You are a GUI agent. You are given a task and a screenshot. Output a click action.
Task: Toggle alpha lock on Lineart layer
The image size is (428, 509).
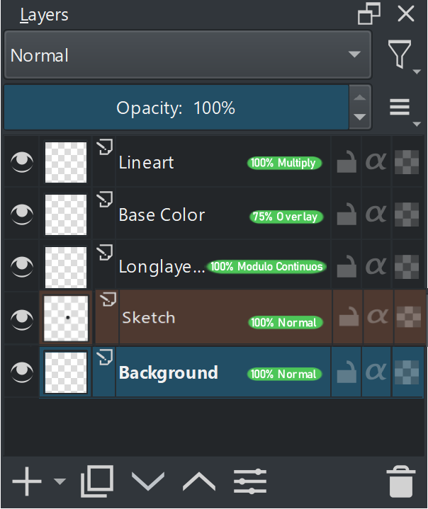coord(407,163)
